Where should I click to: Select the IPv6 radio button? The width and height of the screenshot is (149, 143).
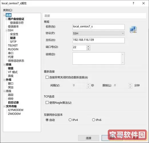[94, 120]
